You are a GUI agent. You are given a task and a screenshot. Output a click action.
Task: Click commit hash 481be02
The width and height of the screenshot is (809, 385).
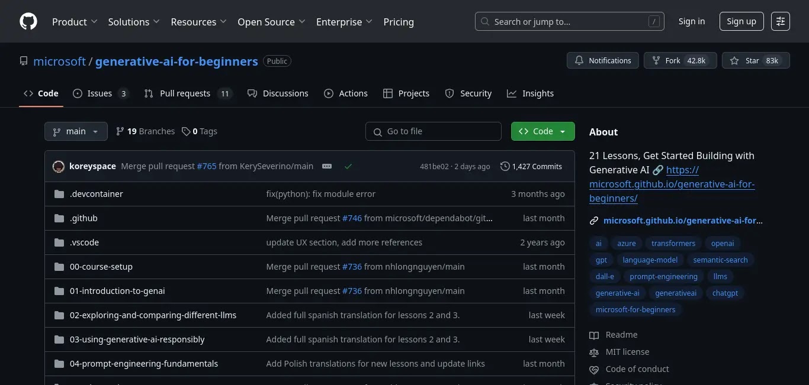coord(434,167)
